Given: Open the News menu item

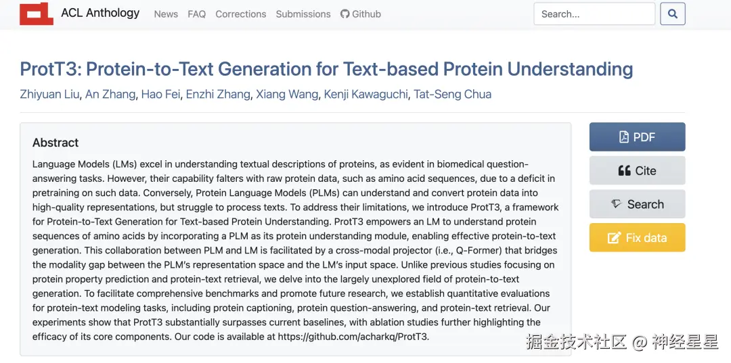Looking at the screenshot, I should (x=166, y=14).
